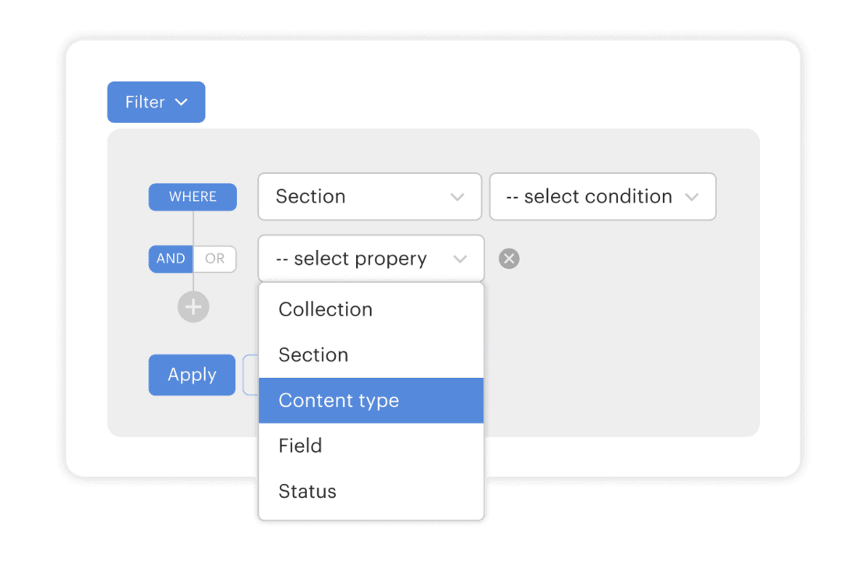The height and width of the screenshot is (561, 865).
Task: Add a new filter condition with plus
Action: click(192, 307)
